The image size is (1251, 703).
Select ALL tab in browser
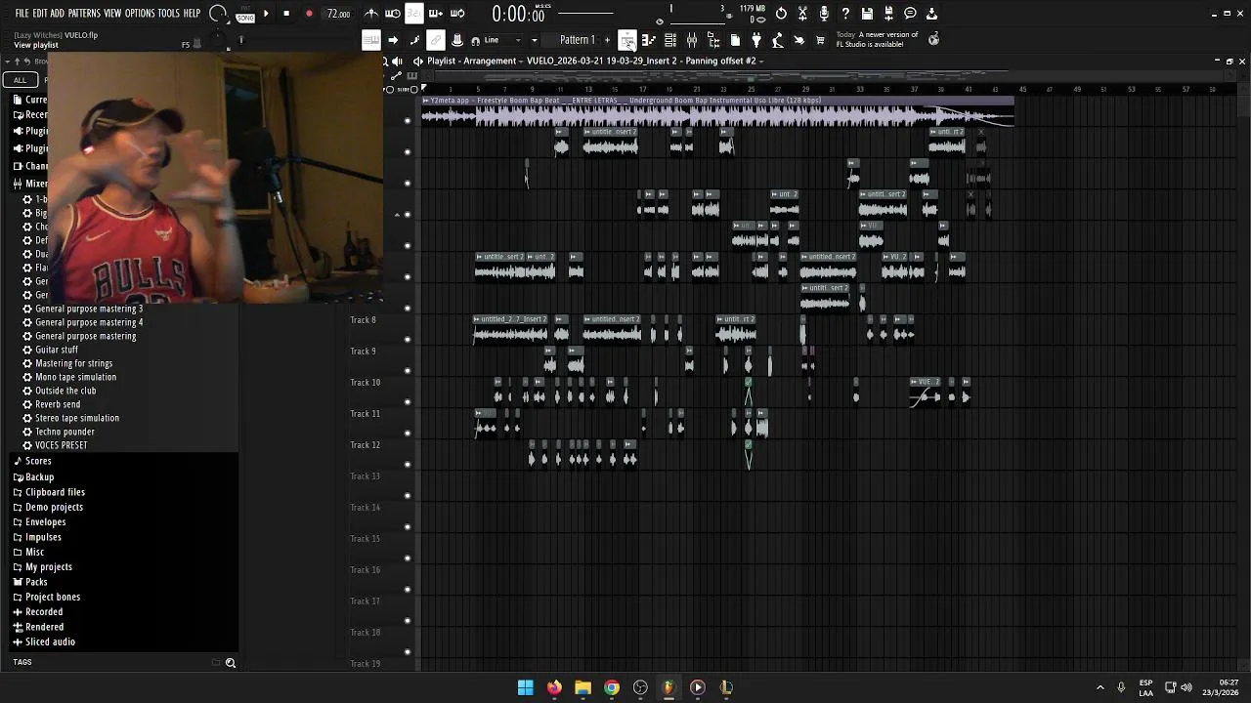pos(20,80)
